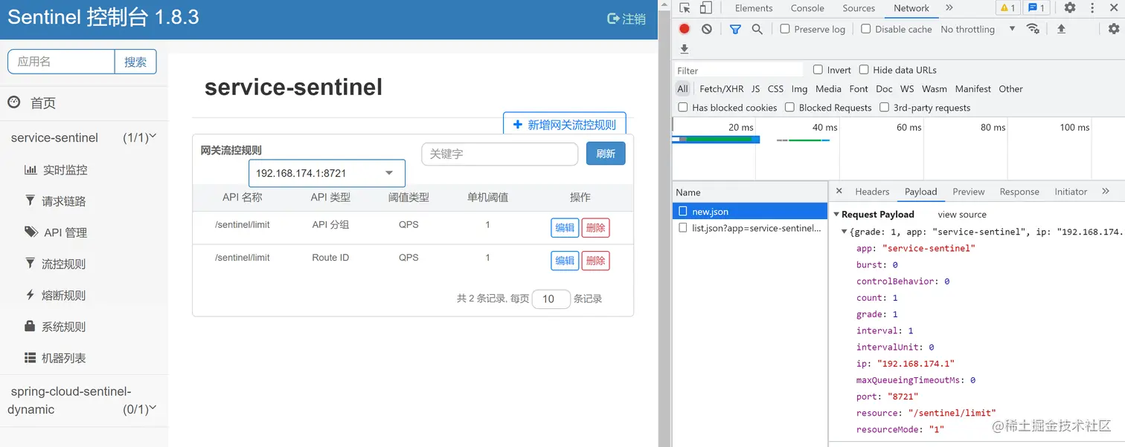Viewport: 1125px width, 447px height.
Task: Click the red record network log button
Action: pos(685,29)
